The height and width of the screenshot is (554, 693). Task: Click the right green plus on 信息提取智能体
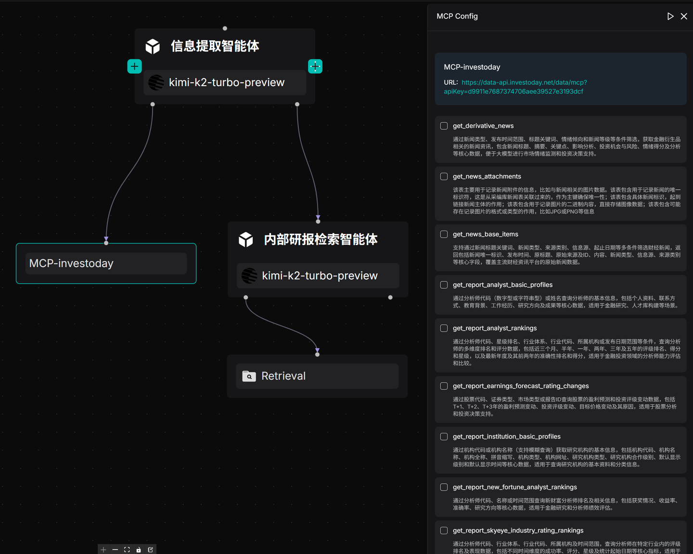tap(315, 66)
